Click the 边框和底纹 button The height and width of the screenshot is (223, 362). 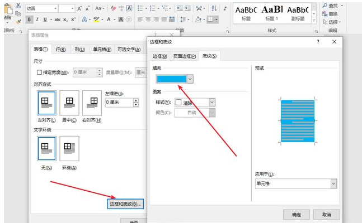point(125,204)
